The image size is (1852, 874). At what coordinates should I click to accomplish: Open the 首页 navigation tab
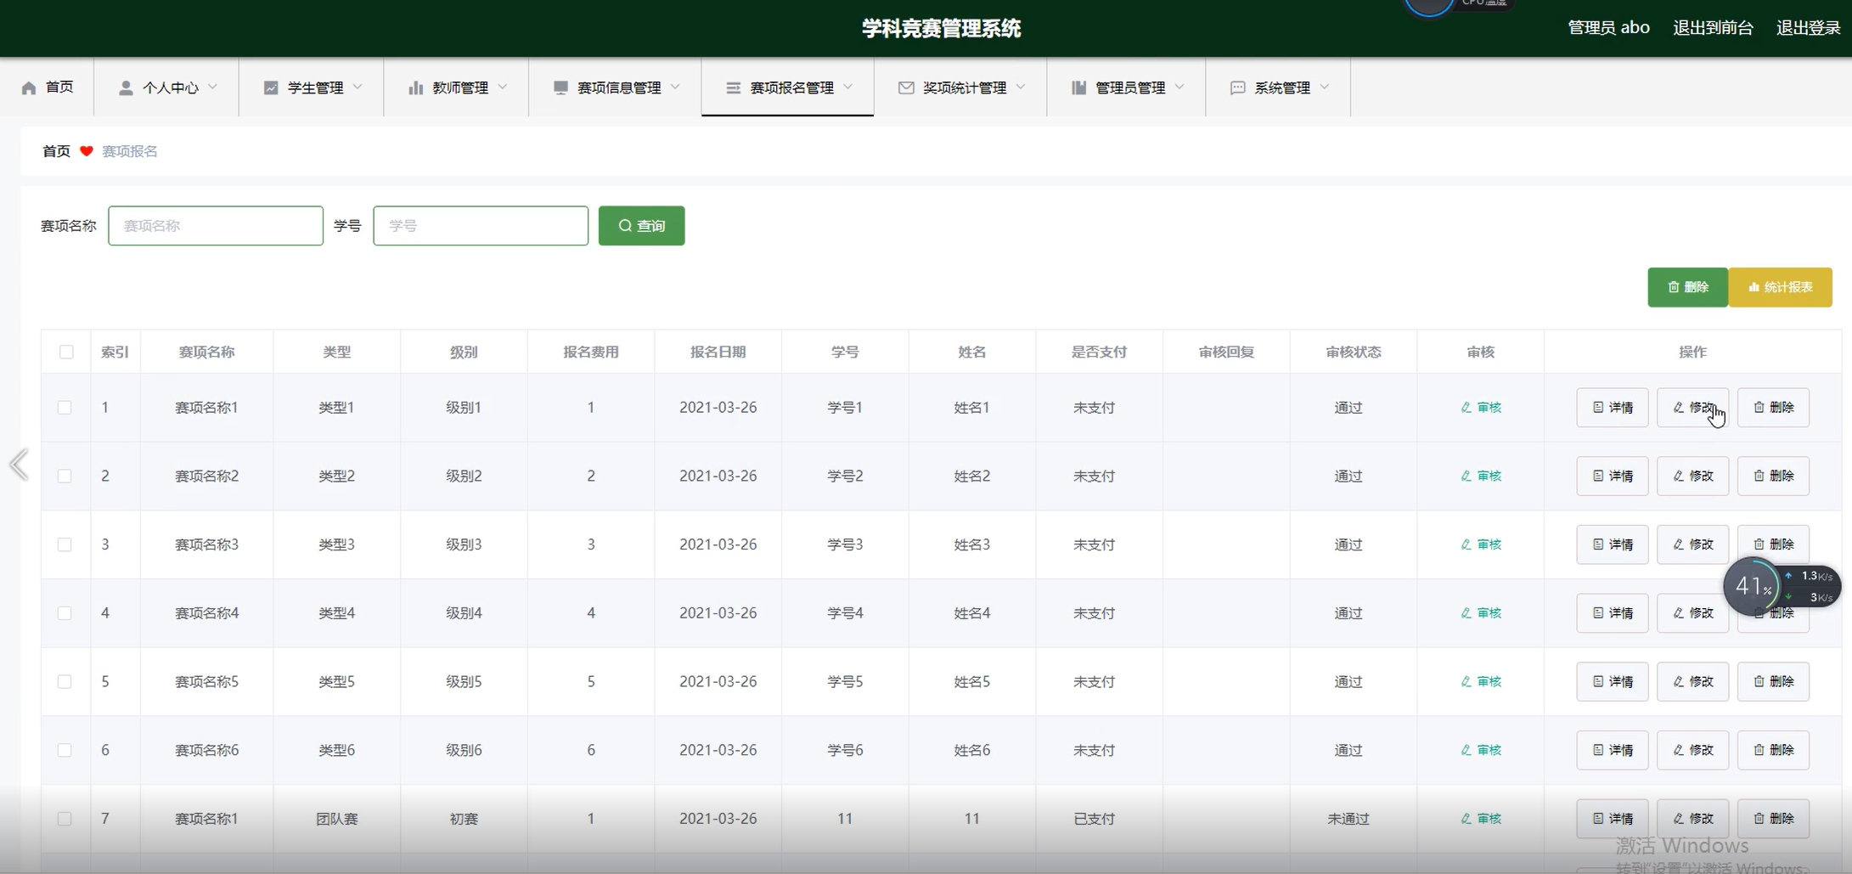[x=48, y=87]
